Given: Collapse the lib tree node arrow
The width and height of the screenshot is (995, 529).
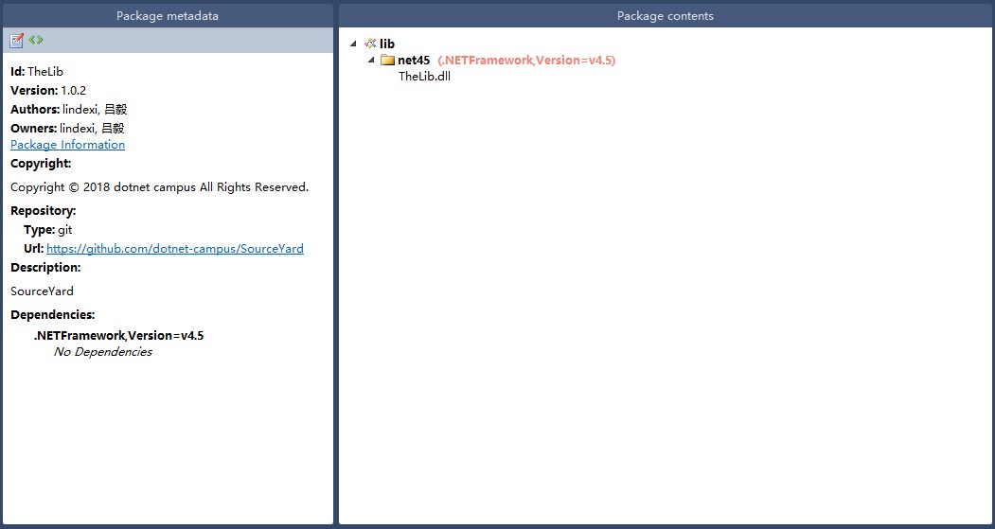Looking at the screenshot, I should [x=353, y=44].
